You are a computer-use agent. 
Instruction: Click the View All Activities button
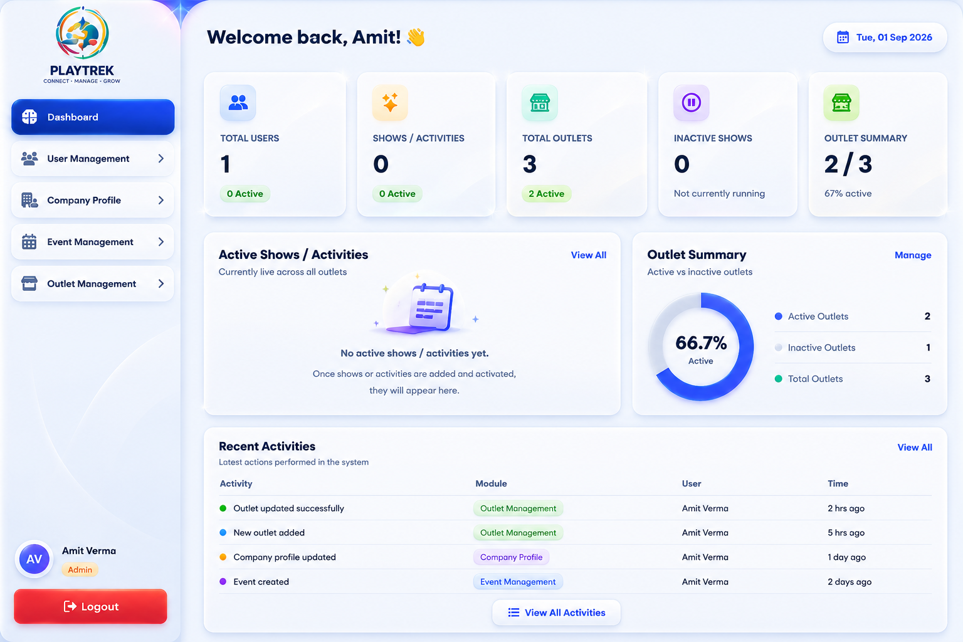[557, 613]
